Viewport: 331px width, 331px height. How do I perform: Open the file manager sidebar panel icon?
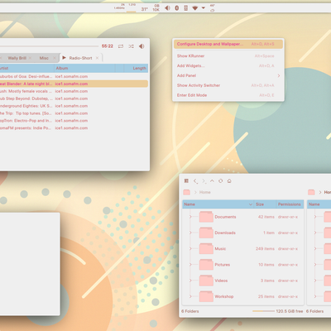[186, 181]
